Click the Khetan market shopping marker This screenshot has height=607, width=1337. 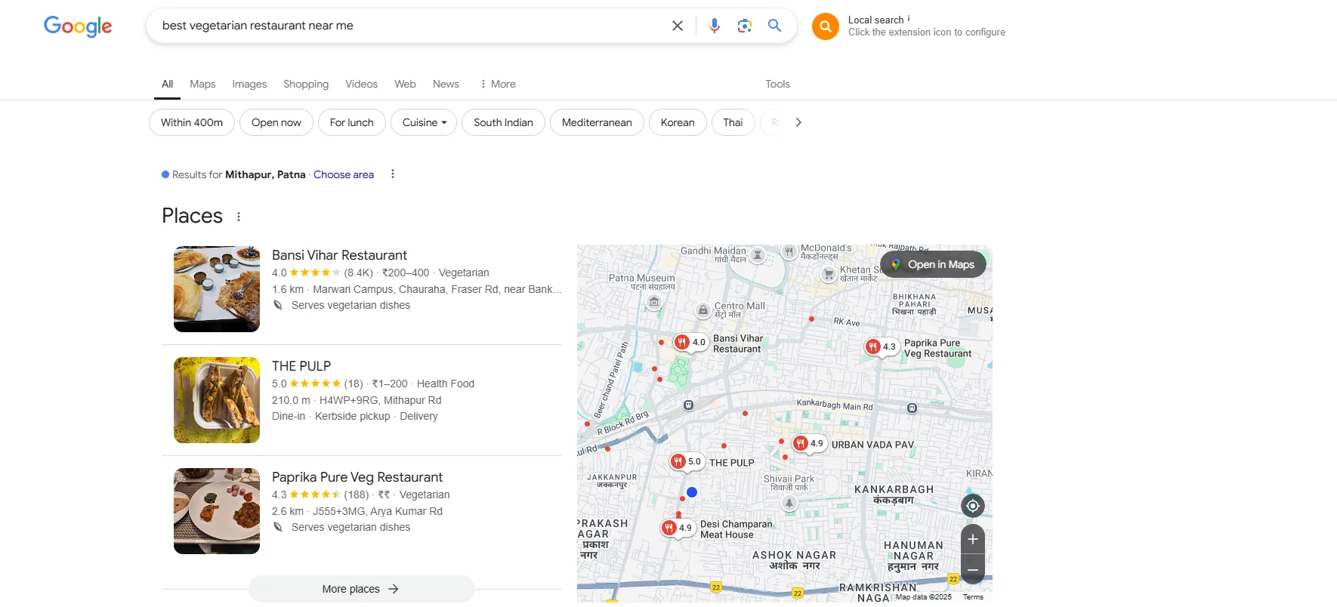point(829,274)
